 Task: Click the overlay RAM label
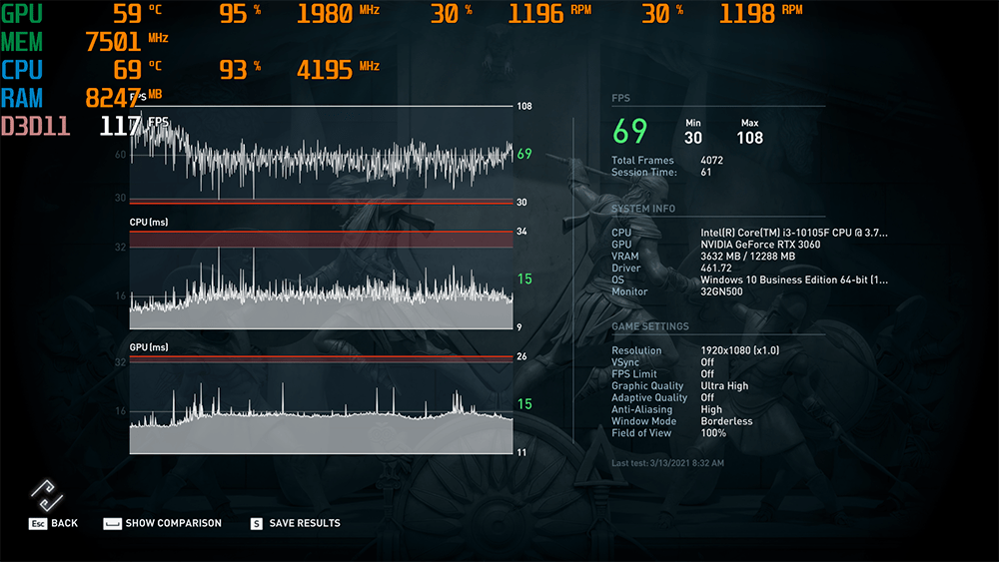tap(22, 98)
